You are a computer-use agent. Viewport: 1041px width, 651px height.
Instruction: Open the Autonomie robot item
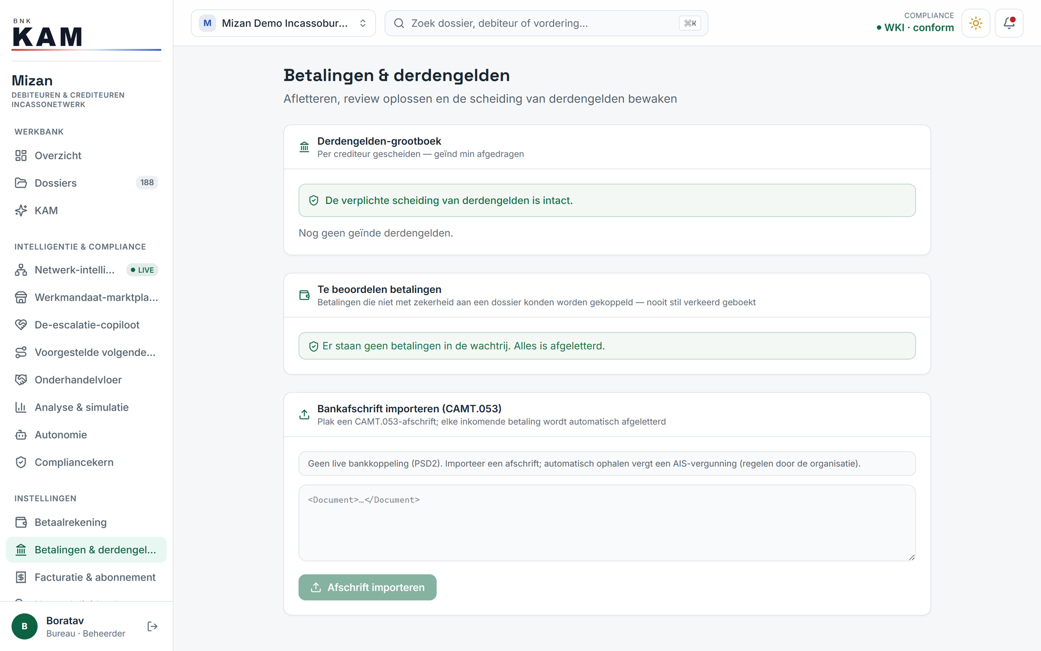click(x=86, y=435)
